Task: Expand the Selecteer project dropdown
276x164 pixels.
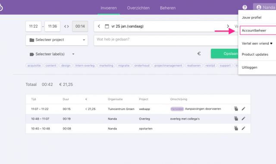Action: point(56,40)
